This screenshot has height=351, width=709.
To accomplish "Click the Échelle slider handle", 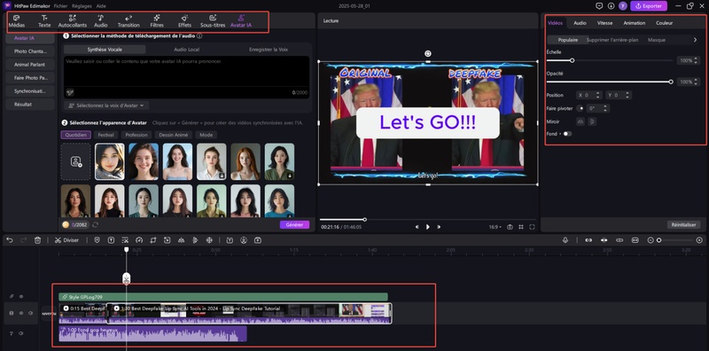I will pyautogui.click(x=572, y=60).
